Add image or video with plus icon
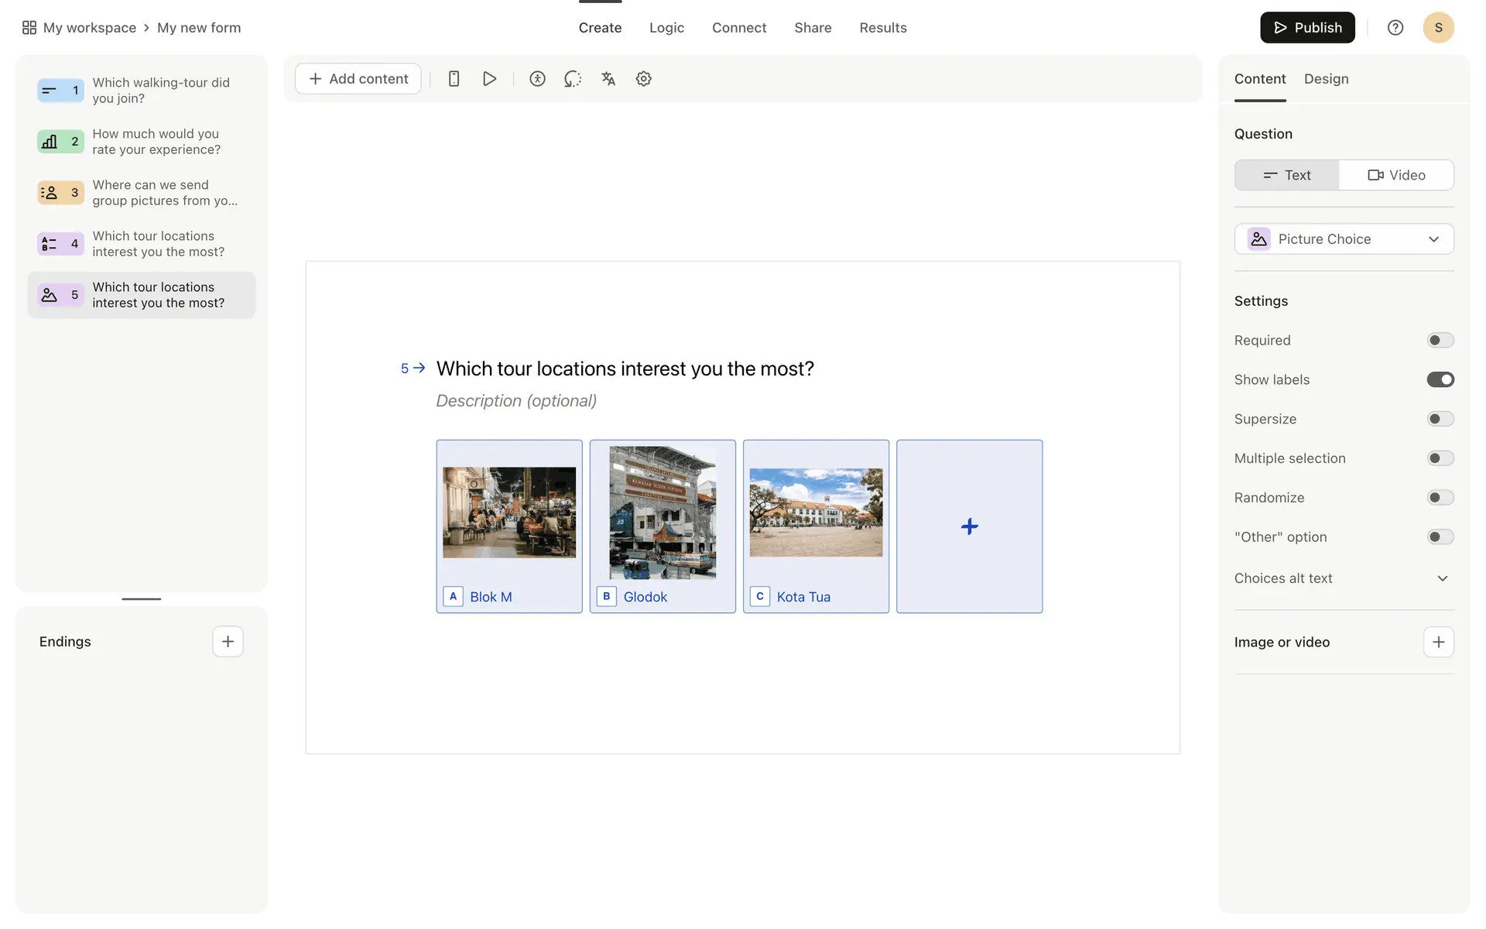Screen dimensions: 1486x929 [1438, 642]
